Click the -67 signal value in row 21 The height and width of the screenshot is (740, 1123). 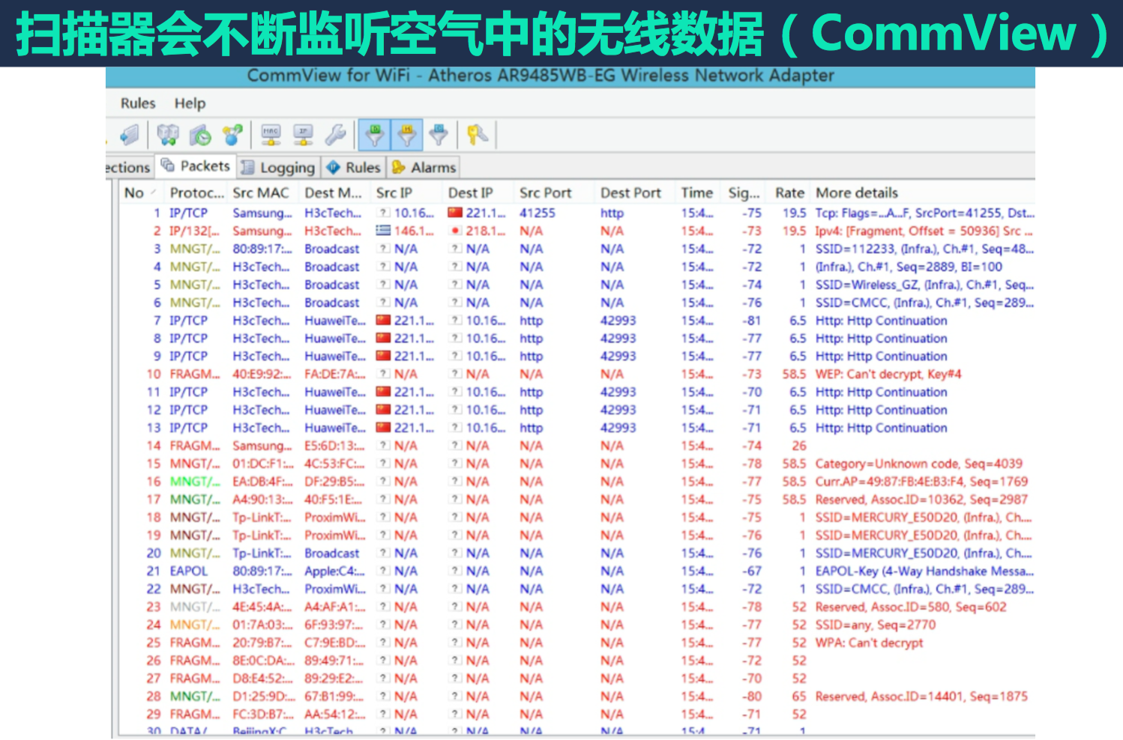(x=752, y=571)
